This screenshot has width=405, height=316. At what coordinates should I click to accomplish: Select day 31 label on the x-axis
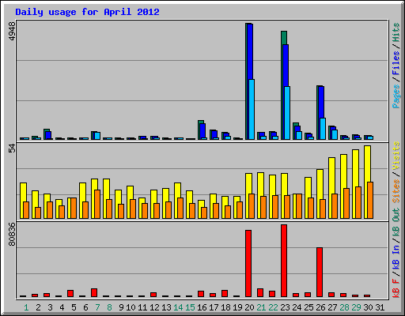click(380, 307)
